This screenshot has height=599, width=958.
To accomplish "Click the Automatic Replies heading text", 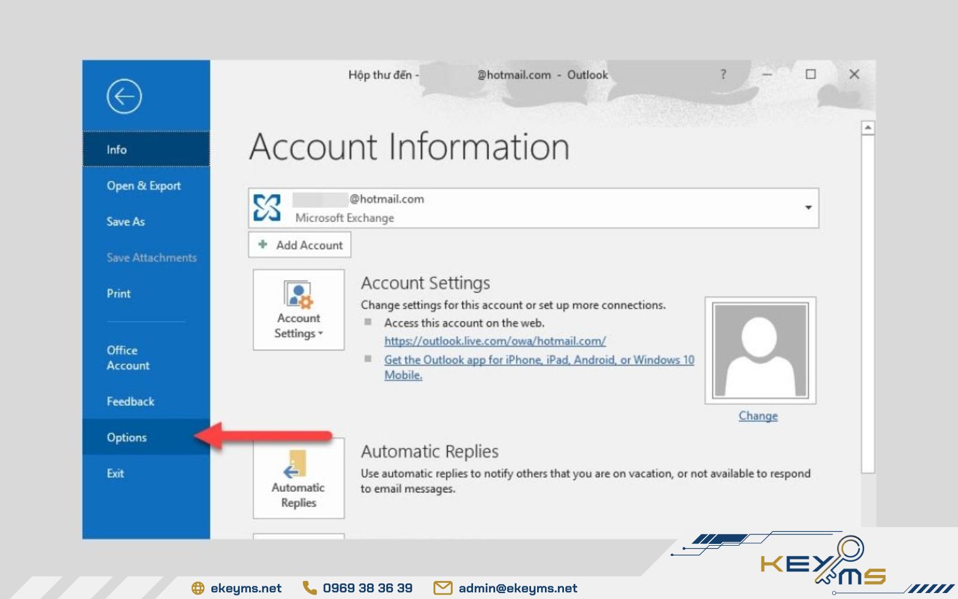I will tap(430, 451).
